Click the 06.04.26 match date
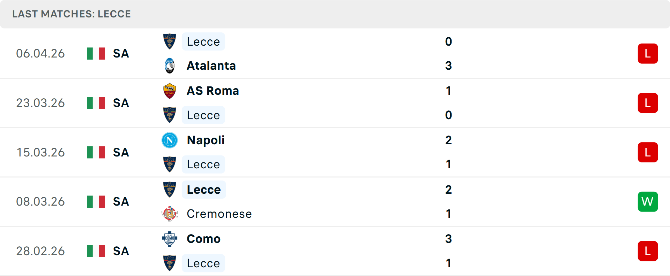The width and height of the screenshot is (670, 276). tap(40, 53)
